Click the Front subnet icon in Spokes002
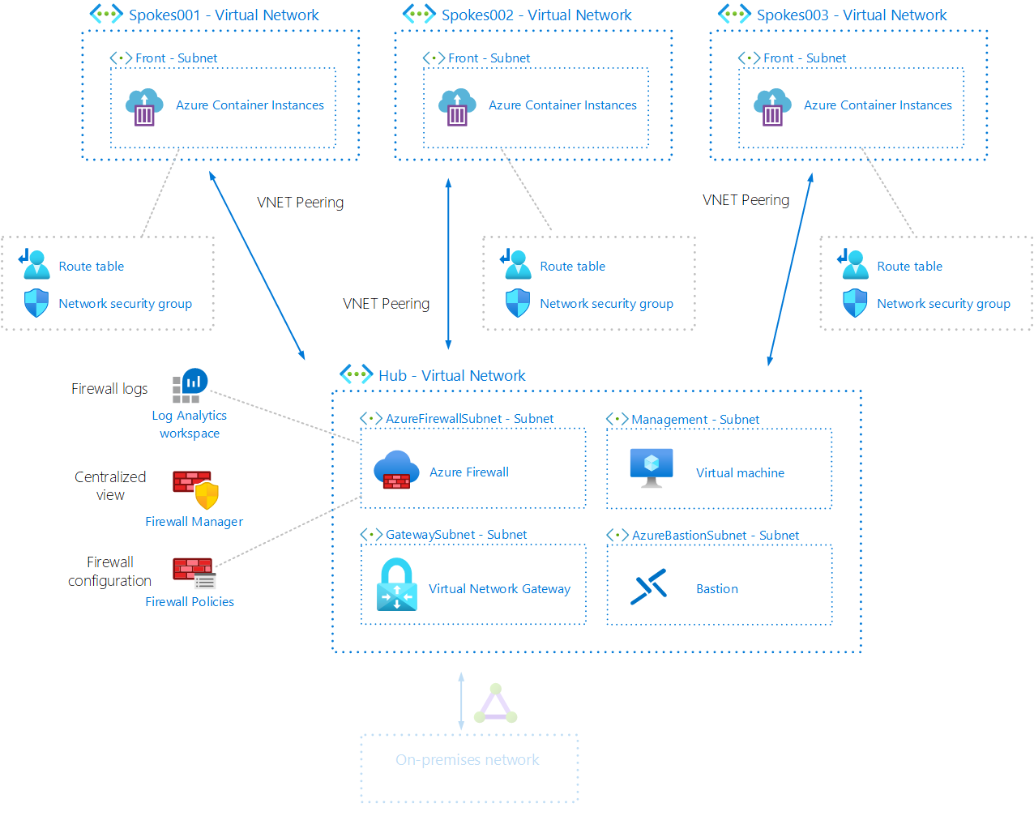The width and height of the screenshot is (1034, 833). [x=434, y=58]
